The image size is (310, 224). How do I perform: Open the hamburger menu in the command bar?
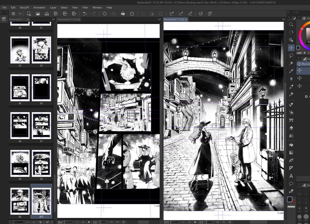(x=13, y=14)
